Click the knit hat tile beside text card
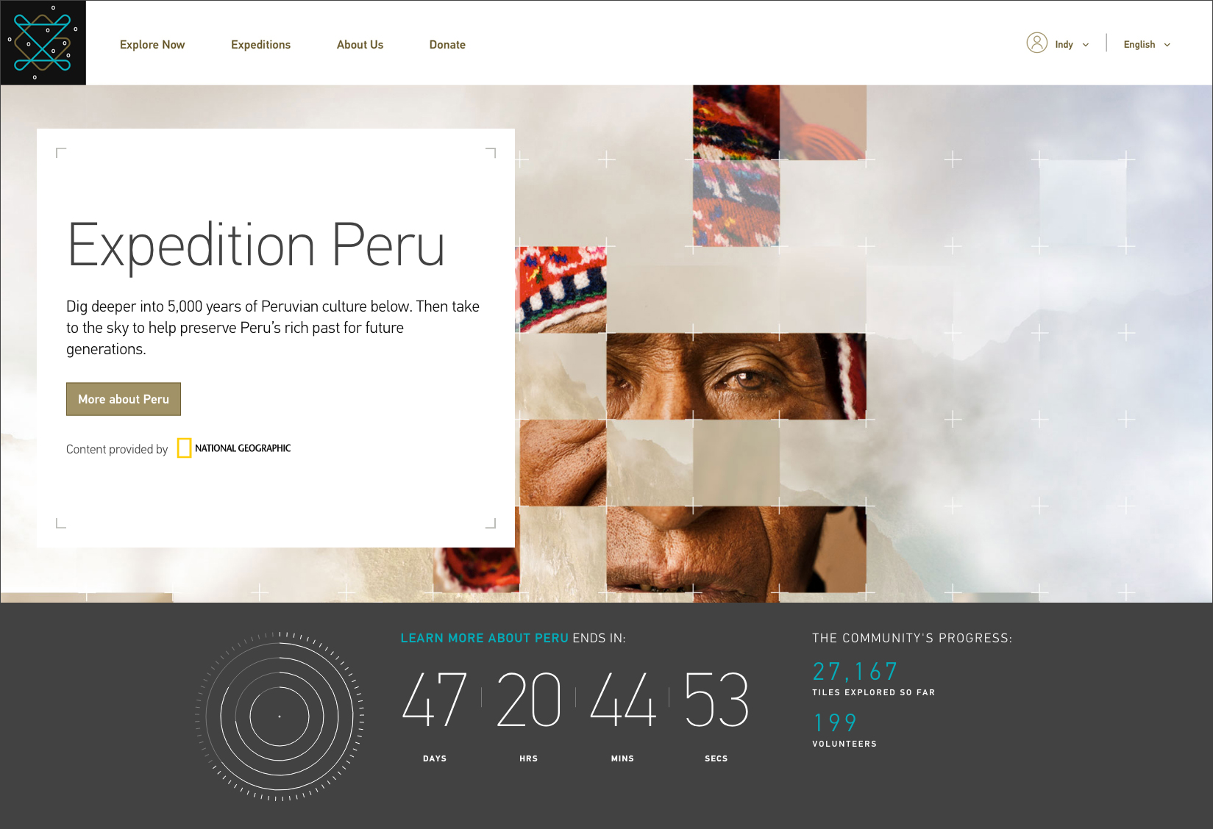The height and width of the screenshot is (829, 1213). [x=563, y=290]
